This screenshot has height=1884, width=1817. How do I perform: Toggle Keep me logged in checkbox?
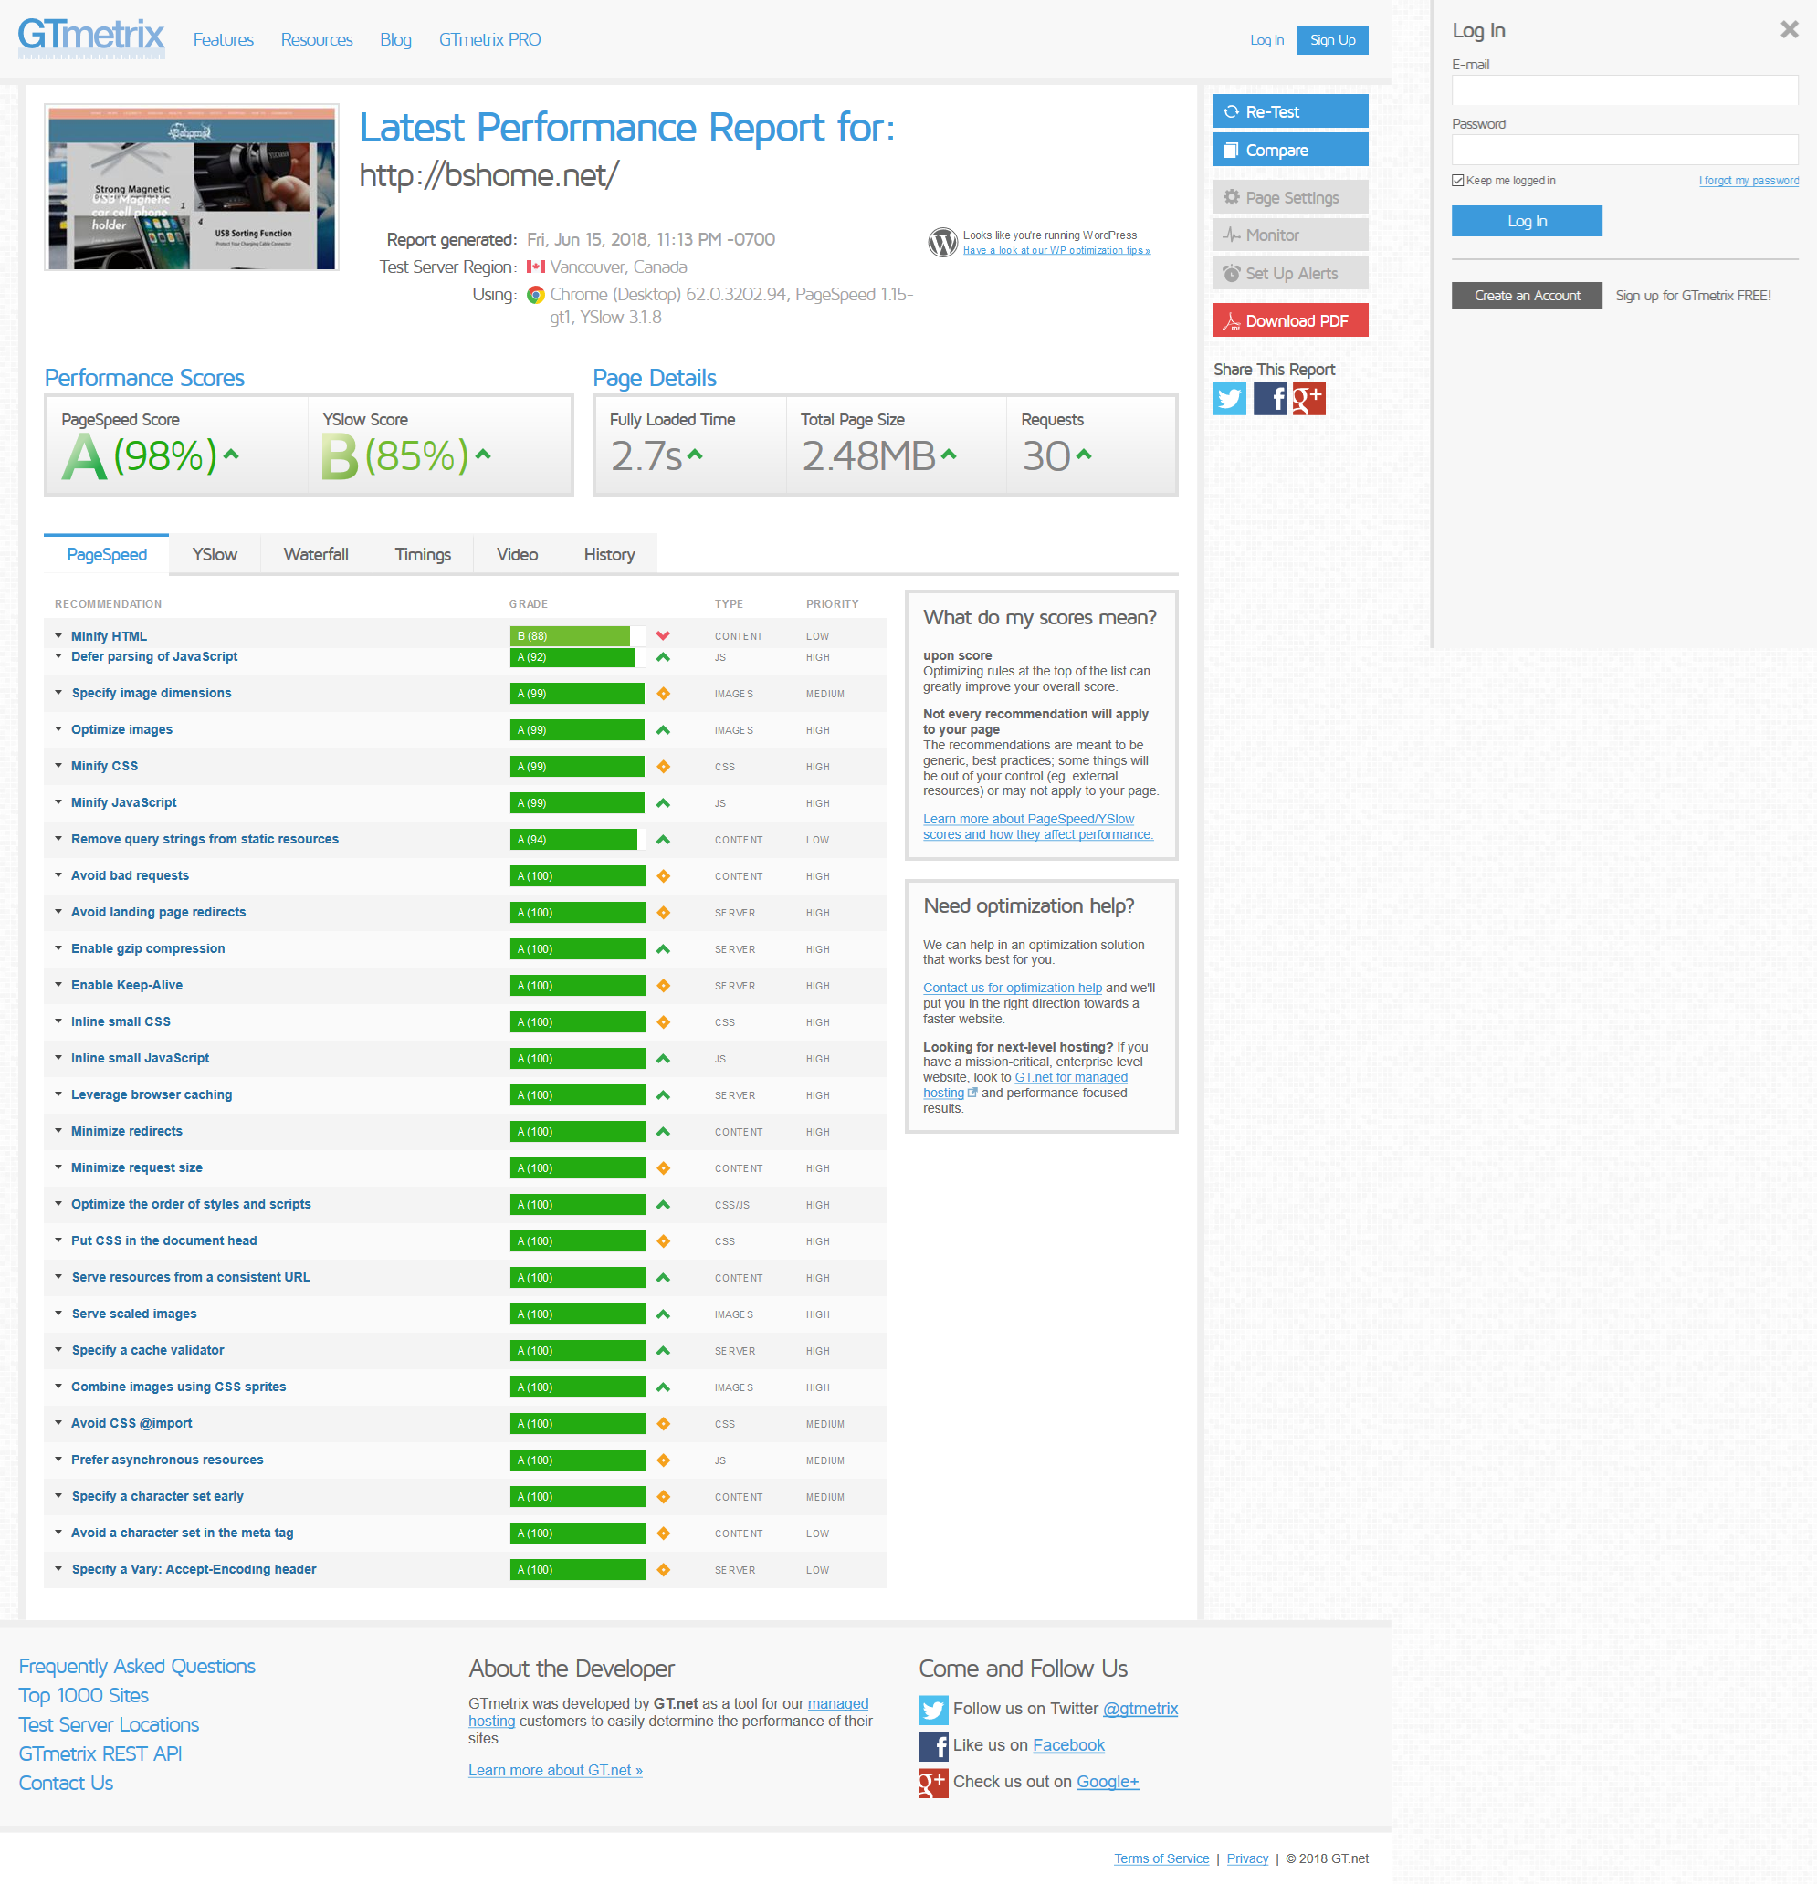[x=1458, y=181]
